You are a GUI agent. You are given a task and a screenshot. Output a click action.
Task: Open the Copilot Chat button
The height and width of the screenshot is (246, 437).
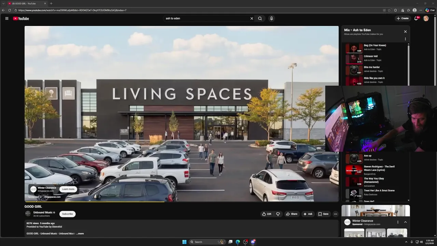[x=429, y=10]
